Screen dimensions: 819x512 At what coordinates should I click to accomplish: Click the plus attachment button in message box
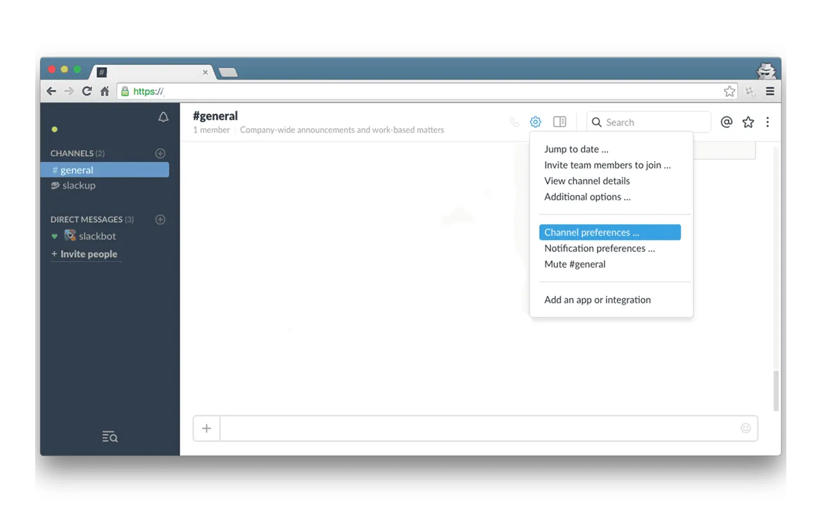tap(207, 428)
